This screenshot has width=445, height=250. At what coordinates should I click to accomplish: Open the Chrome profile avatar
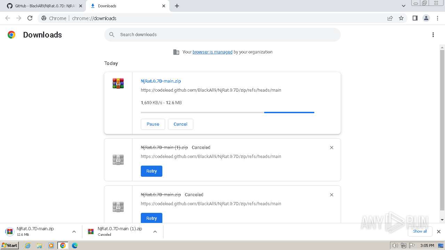[x=426, y=18]
